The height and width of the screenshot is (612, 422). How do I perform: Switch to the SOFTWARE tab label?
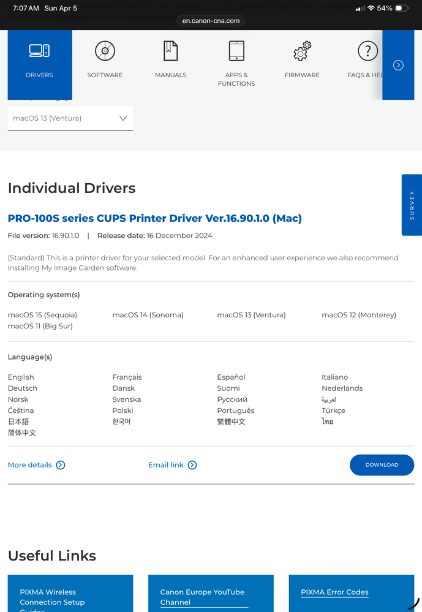point(105,75)
